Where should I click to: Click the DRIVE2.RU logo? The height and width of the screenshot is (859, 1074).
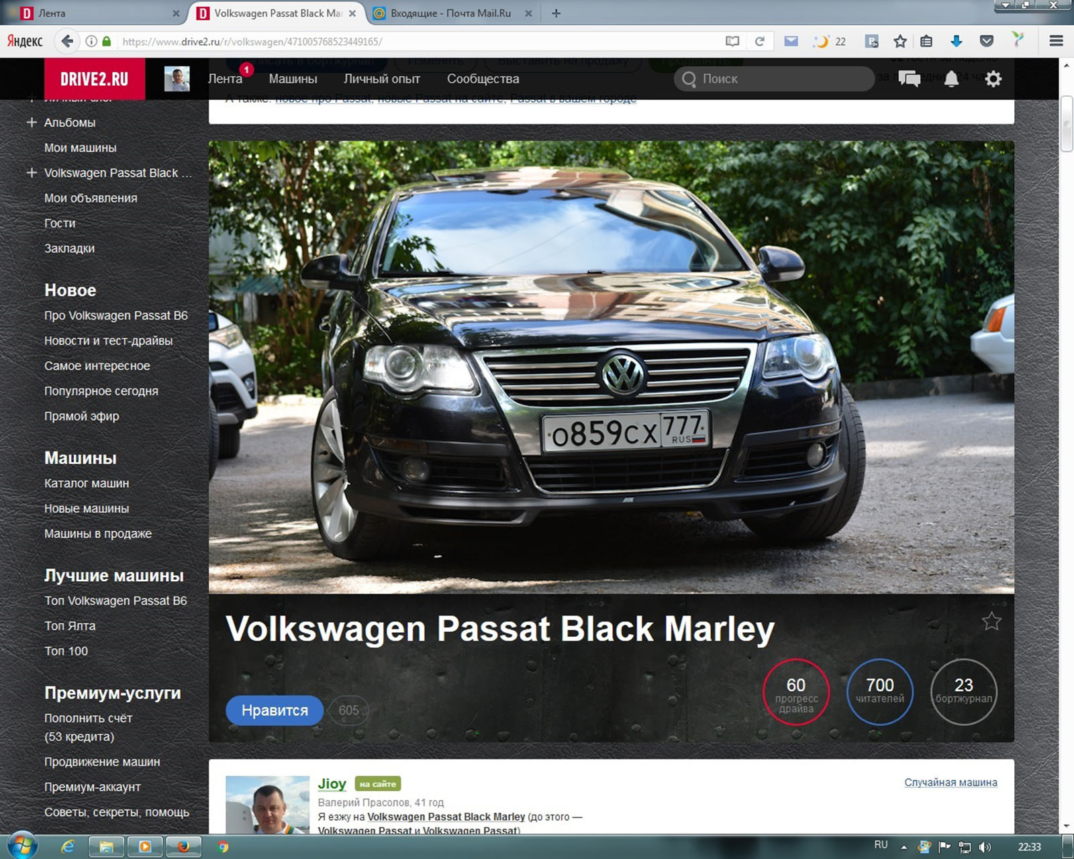tap(95, 79)
